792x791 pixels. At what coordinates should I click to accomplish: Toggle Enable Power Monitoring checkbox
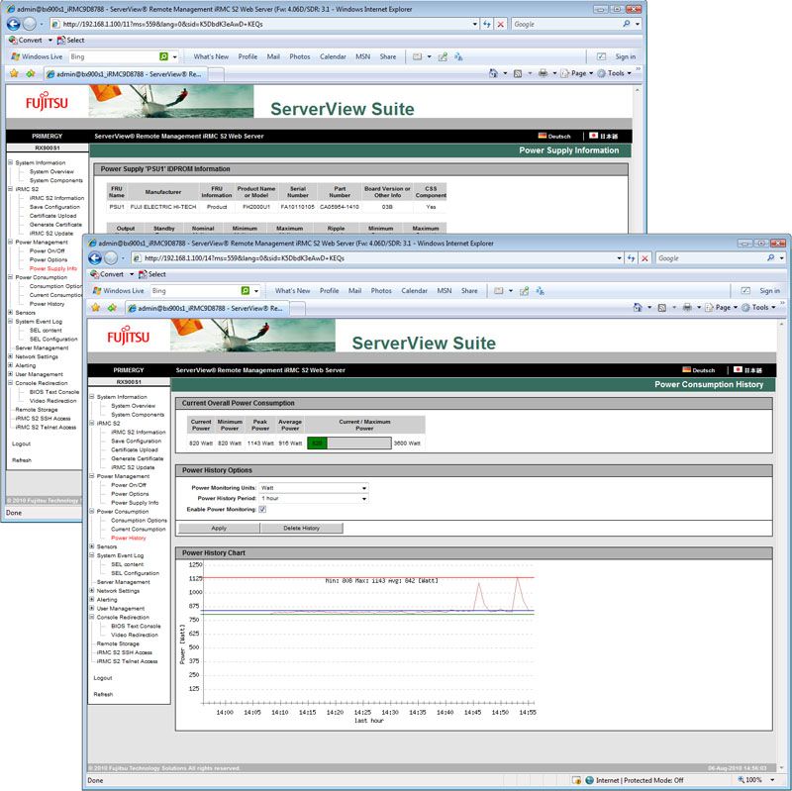pyautogui.click(x=262, y=509)
